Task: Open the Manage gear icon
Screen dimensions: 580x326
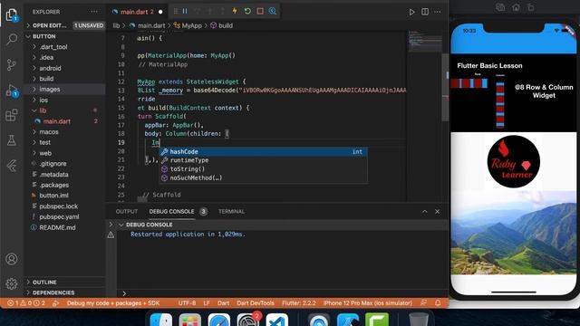Action: [12, 283]
